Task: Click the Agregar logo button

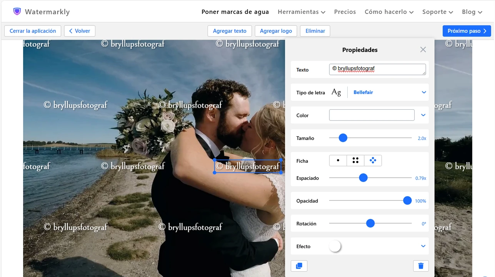Action: 276,31
